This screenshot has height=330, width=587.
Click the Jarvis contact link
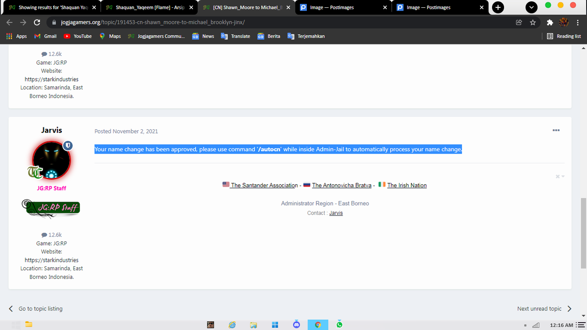(x=336, y=213)
